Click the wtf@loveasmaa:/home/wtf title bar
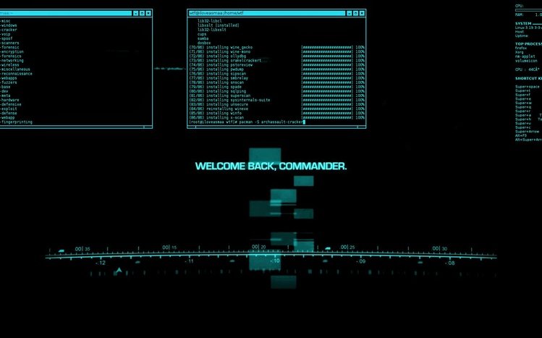Image resolution: width=542 pixels, height=338 pixels. click(x=267, y=13)
